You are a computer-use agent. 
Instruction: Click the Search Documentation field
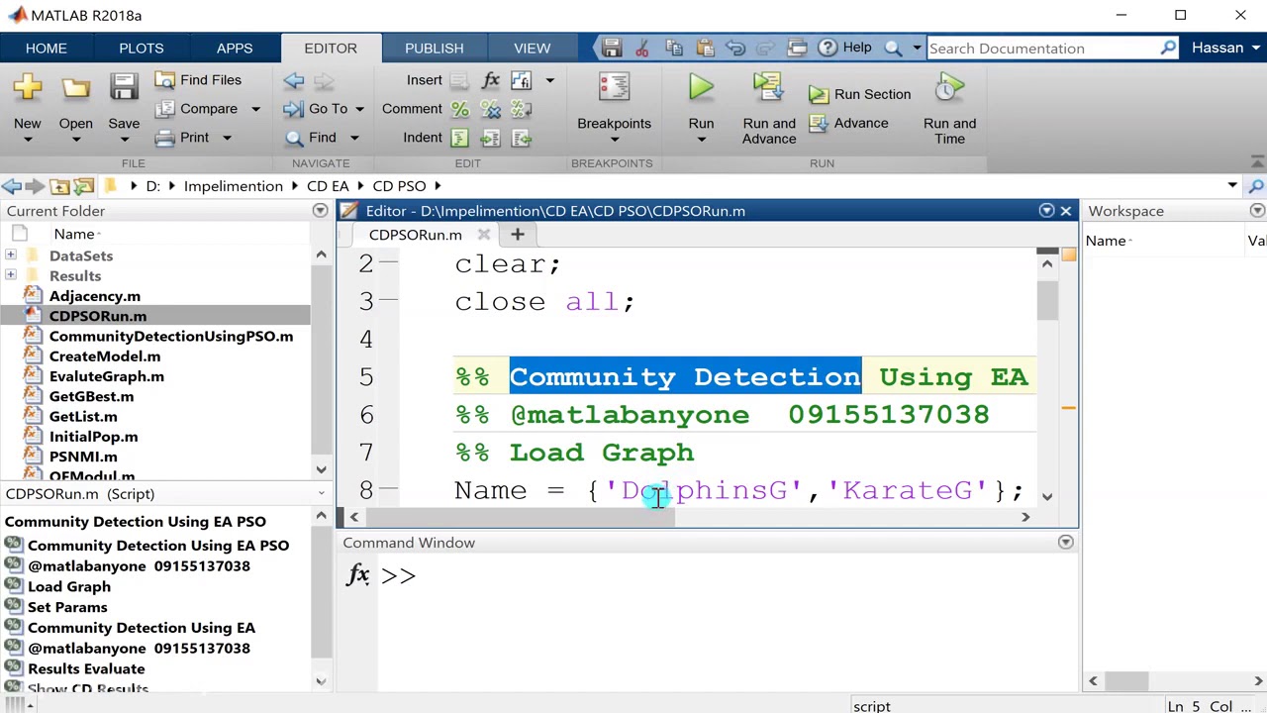point(1044,48)
